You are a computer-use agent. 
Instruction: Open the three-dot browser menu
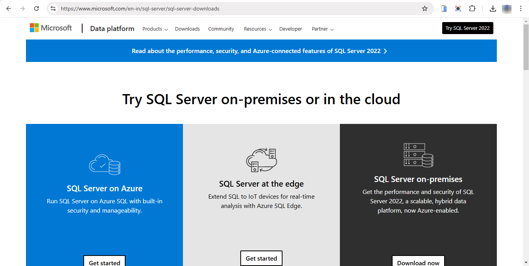[x=521, y=9]
